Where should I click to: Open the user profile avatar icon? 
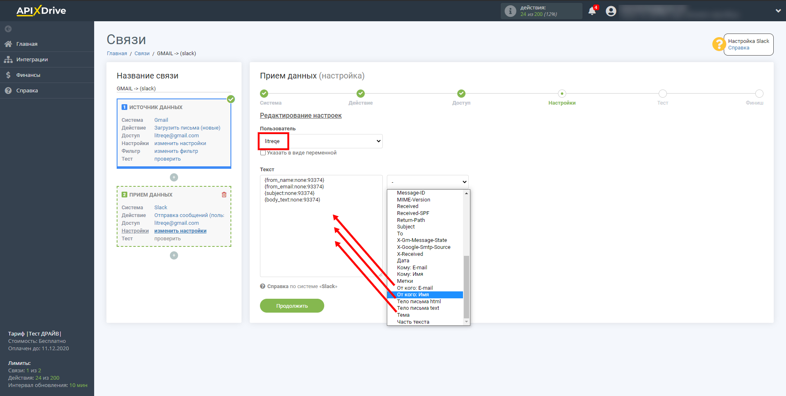click(x=611, y=11)
